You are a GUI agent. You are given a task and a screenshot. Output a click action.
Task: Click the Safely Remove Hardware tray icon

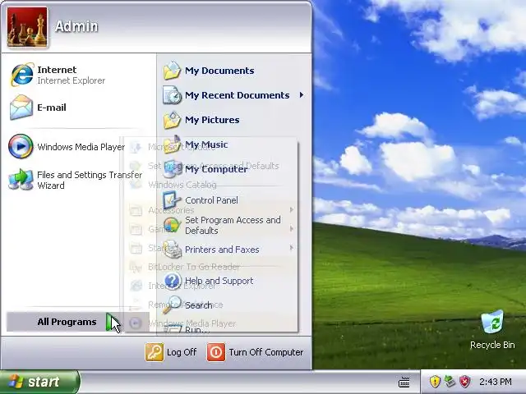click(x=450, y=382)
